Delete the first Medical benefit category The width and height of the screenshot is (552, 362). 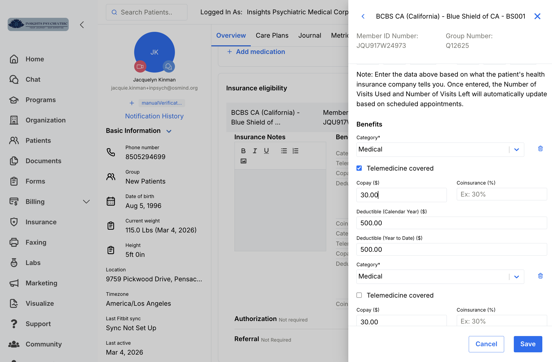point(540,149)
